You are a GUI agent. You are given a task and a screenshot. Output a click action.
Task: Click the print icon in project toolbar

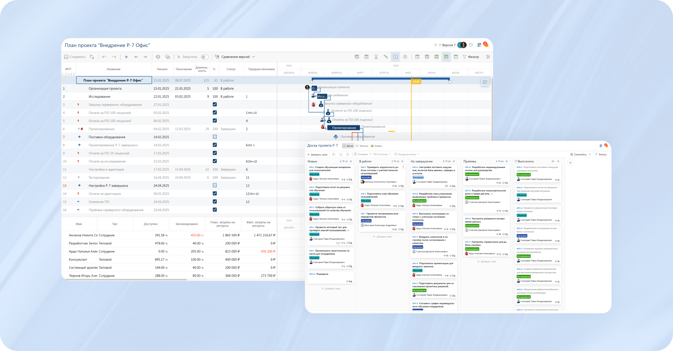pyautogui.click(x=158, y=57)
